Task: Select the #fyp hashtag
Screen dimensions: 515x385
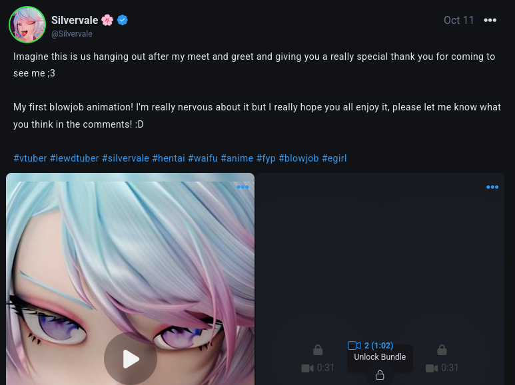Action: tap(266, 158)
